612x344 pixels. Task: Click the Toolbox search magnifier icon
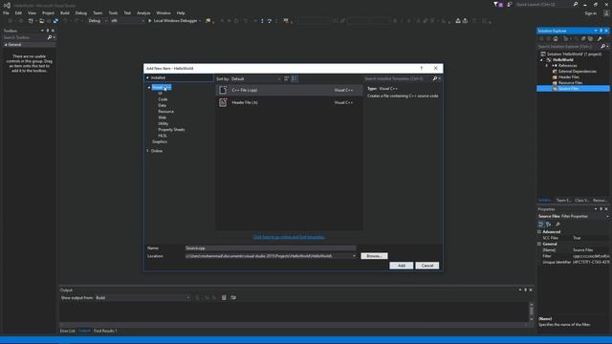point(50,37)
